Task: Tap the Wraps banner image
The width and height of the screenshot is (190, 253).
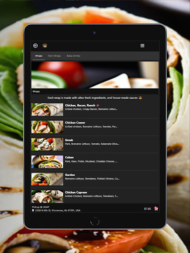Action: pyautogui.click(x=95, y=75)
